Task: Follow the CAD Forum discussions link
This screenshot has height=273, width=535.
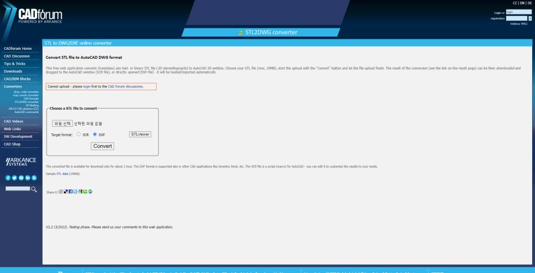Action: tap(125, 86)
